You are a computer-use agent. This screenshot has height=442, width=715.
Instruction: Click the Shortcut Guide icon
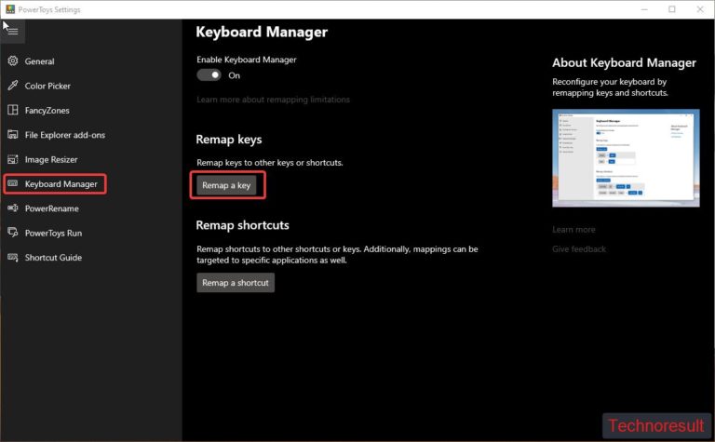[x=13, y=258]
